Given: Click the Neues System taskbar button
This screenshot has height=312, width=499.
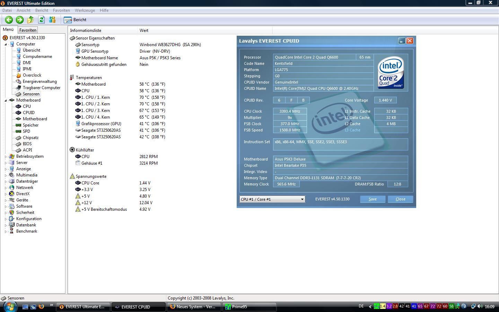Looking at the screenshot, I should point(194,307).
